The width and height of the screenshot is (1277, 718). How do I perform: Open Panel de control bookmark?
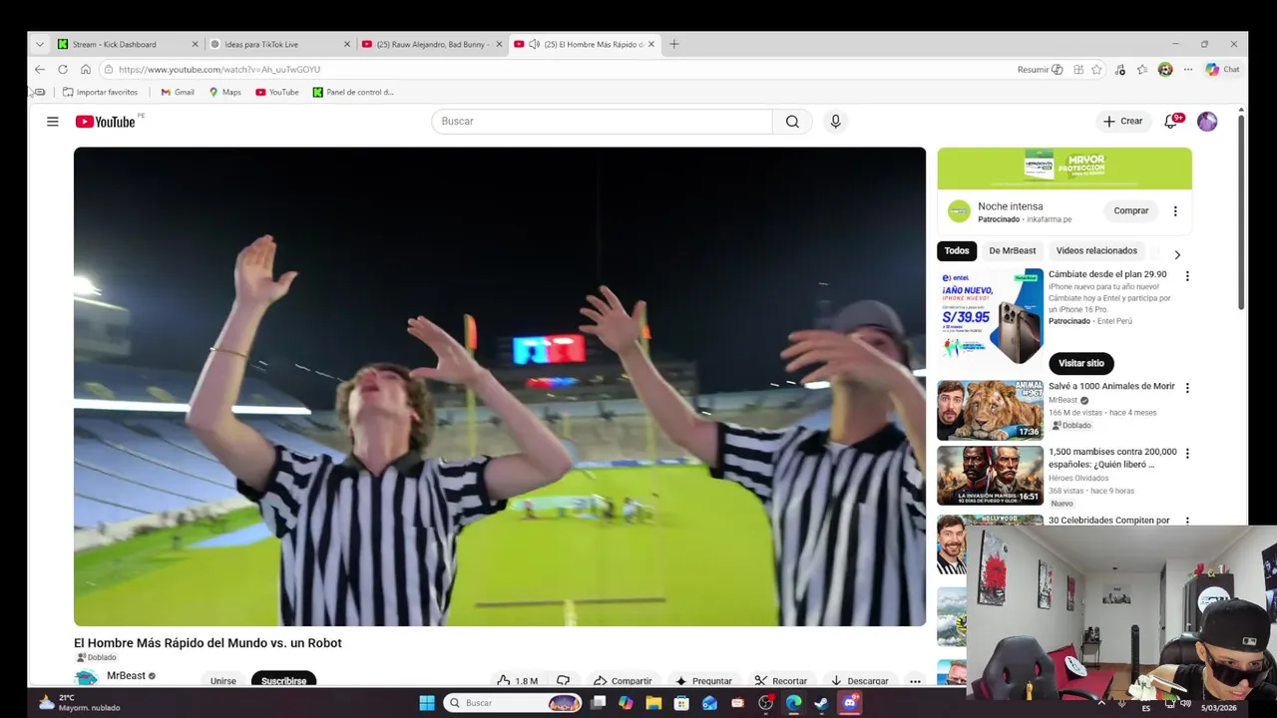[353, 92]
